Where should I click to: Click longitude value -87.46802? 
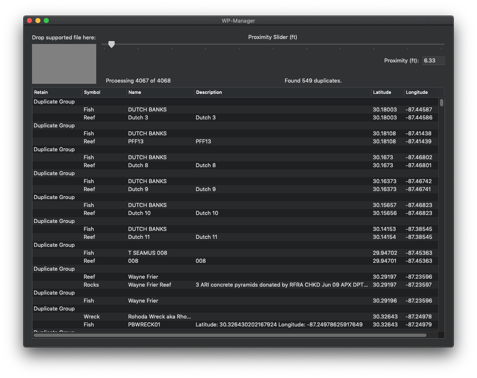419,157
